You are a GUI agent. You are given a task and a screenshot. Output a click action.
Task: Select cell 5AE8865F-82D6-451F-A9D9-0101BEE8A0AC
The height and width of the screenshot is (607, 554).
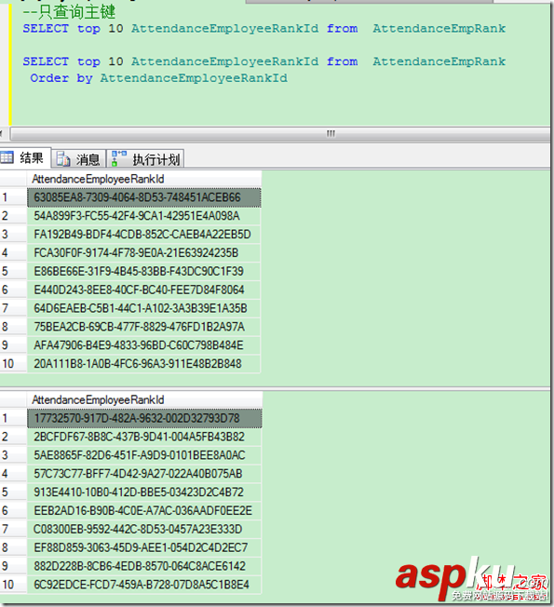144,455
